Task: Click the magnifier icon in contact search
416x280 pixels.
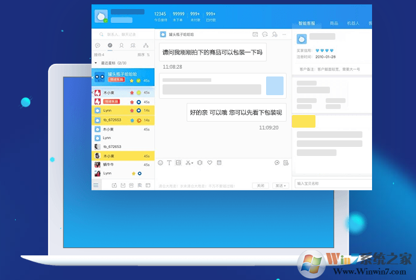Action: pyautogui.click(x=101, y=35)
